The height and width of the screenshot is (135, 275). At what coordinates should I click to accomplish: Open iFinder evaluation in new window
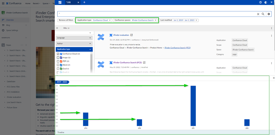(132, 35)
